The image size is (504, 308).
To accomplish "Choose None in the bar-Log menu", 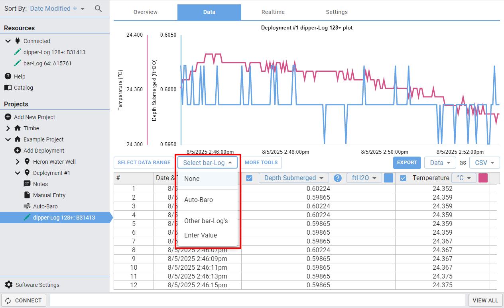I will click(x=207, y=179).
